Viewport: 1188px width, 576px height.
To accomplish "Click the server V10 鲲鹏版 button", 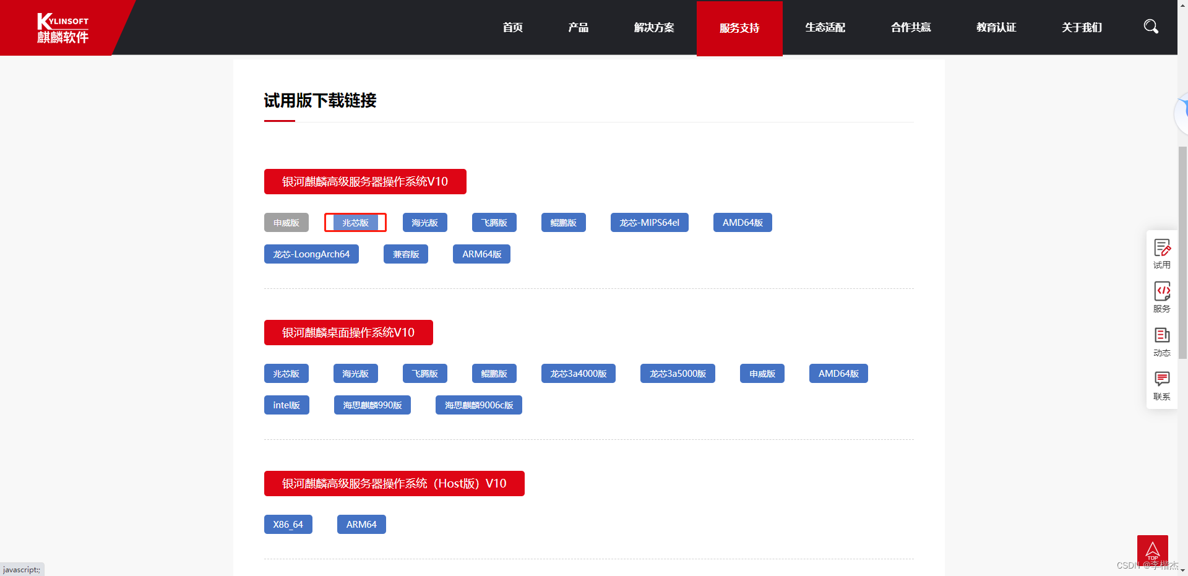I will pos(564,223).
